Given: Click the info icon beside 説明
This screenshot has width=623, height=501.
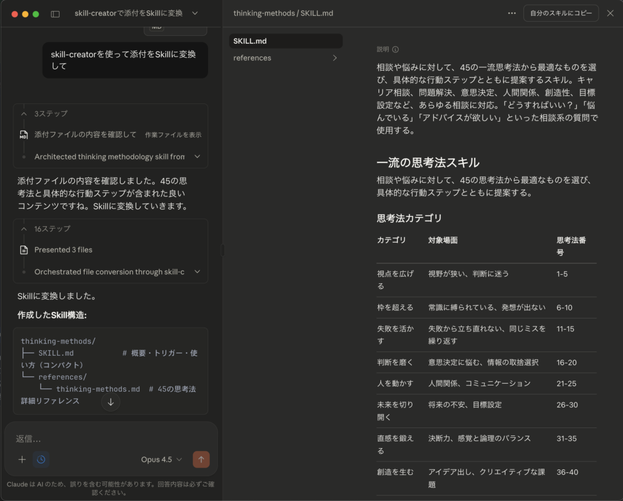Looking at the screenshot, I should (x=395, y=50).
